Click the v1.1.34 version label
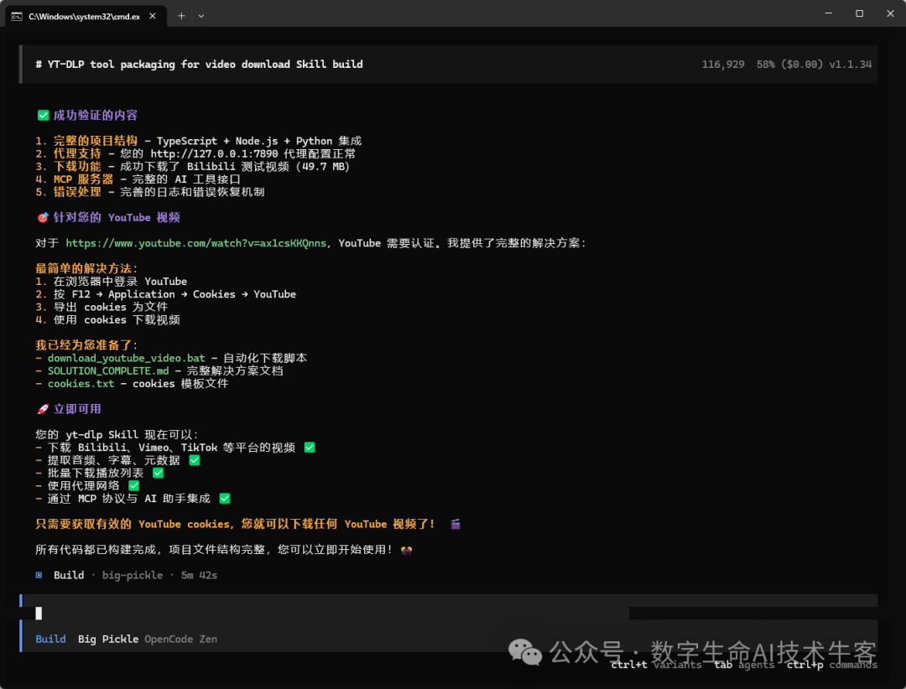Image resolution: width=906 pixels, height=689 pixels. [850, 64]
